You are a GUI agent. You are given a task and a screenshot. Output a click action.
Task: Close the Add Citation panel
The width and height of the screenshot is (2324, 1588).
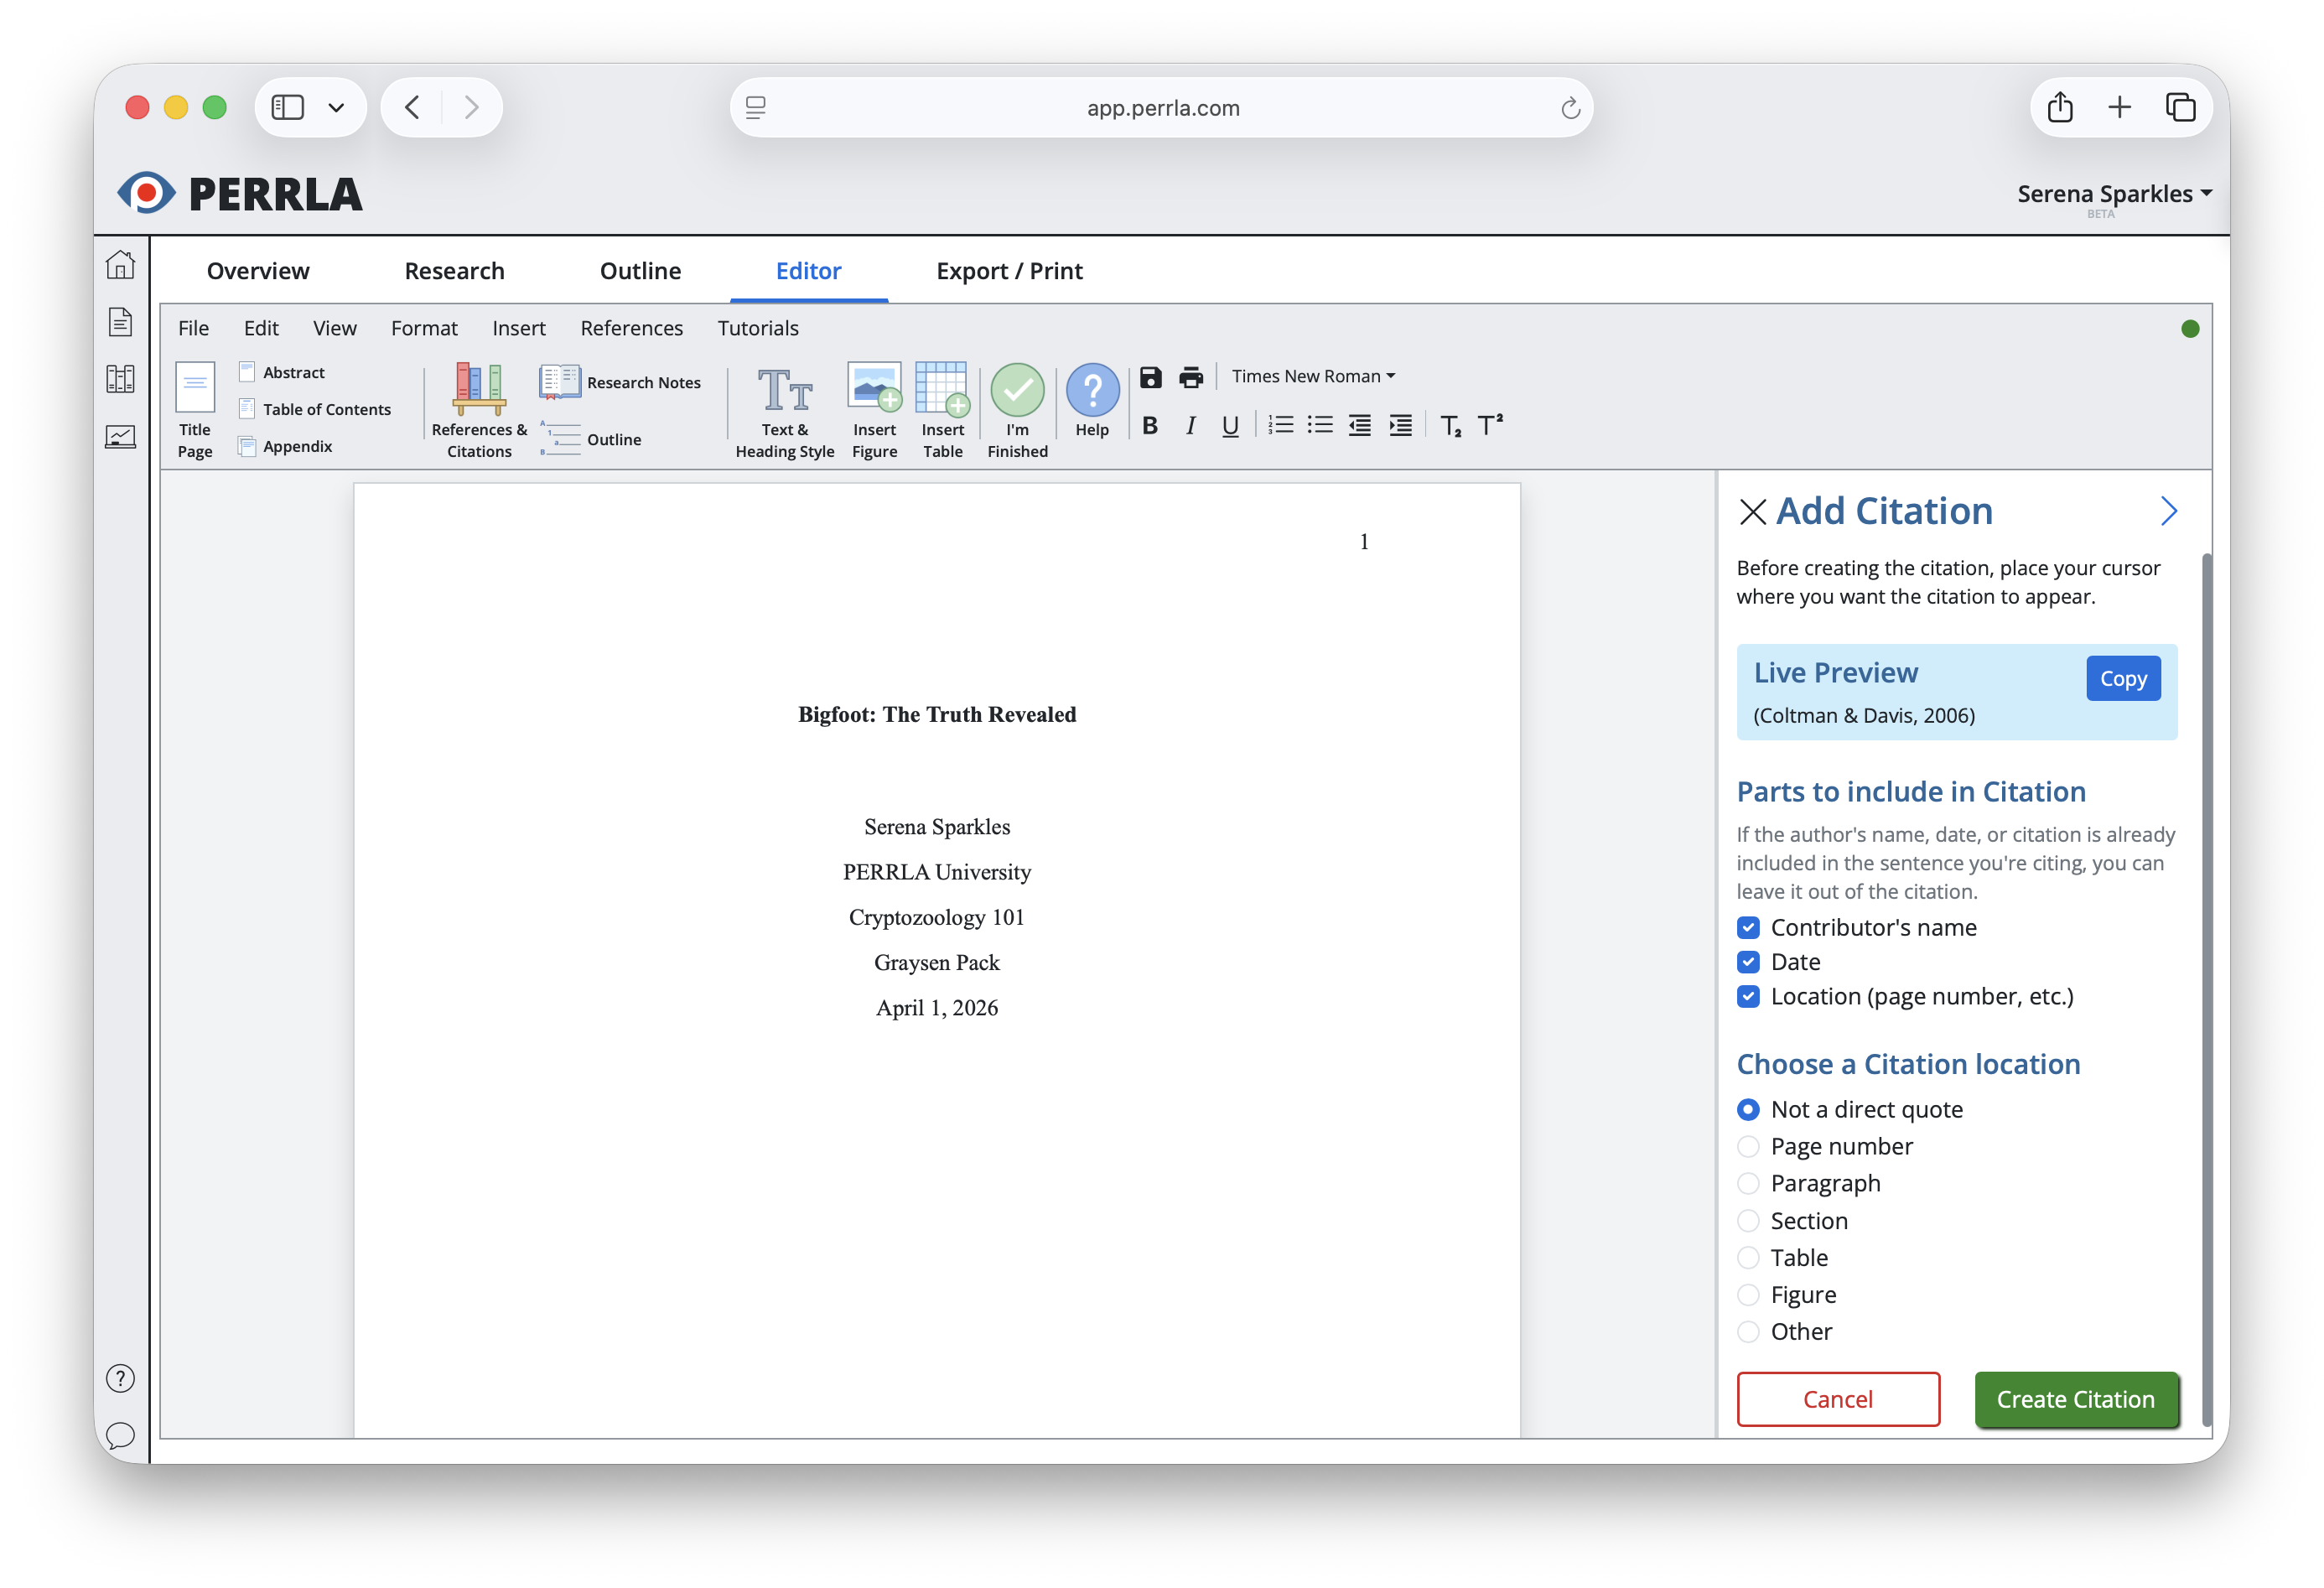(1752, 512)
